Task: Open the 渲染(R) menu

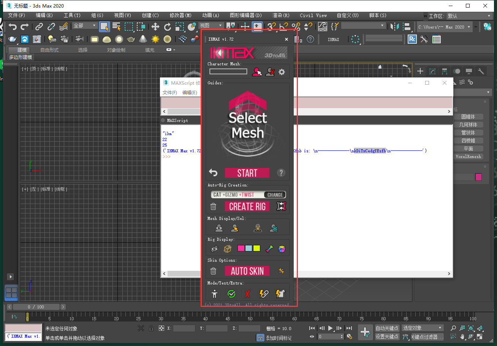Action: click(x=281, y=16)
